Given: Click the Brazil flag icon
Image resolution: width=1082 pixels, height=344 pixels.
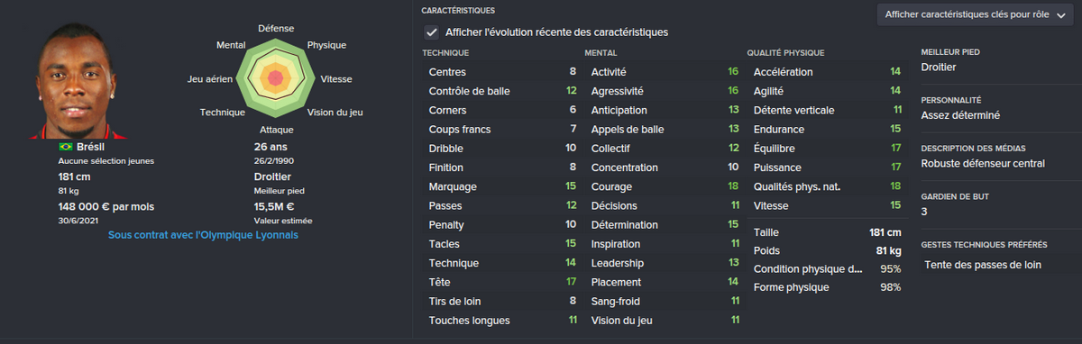Looking at the screenshot, I should pos(65,146).
